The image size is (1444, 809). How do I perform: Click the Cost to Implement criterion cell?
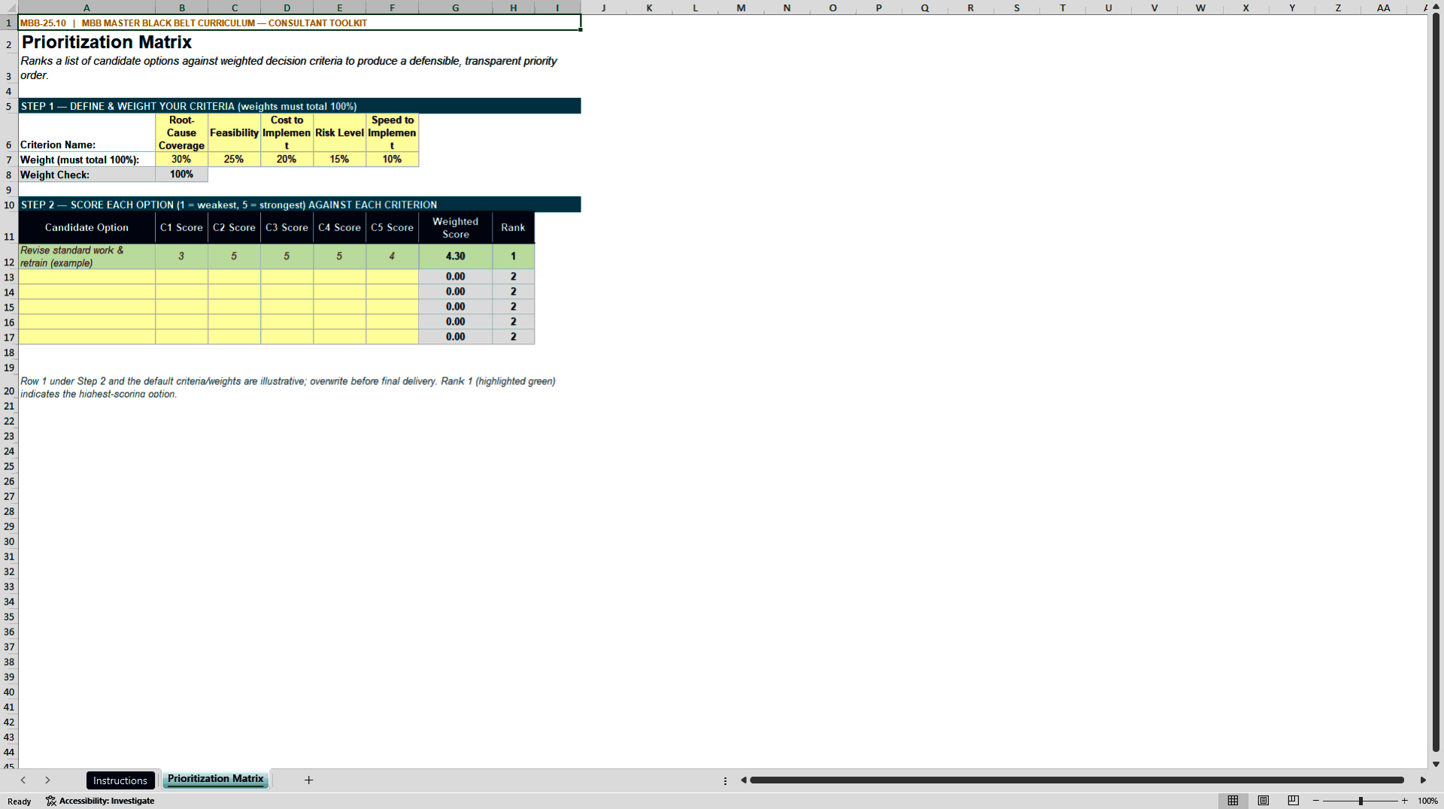pyautogui.click(x=287, y=132)
